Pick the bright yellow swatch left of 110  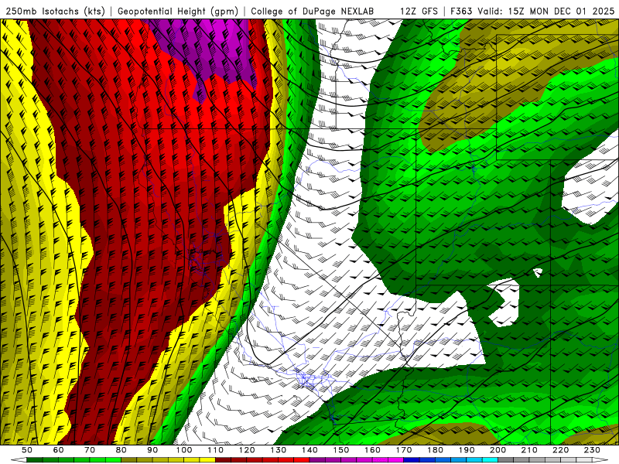pos(207,460)
